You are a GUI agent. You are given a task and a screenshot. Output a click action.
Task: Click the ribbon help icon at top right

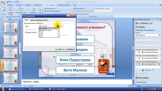[x=160, y=5]
